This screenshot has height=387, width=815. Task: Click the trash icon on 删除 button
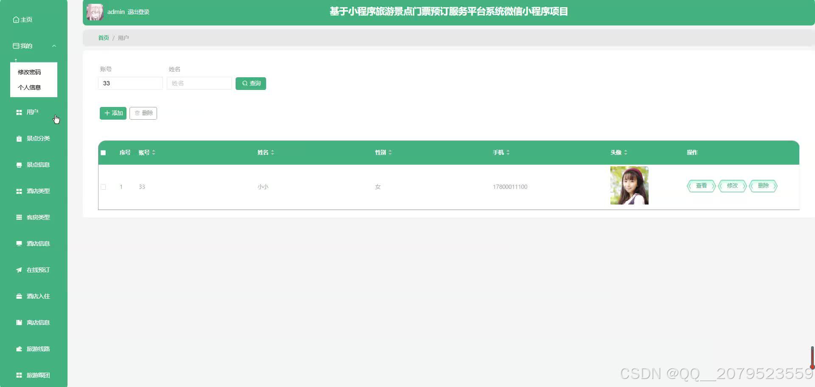coord(137,113)
